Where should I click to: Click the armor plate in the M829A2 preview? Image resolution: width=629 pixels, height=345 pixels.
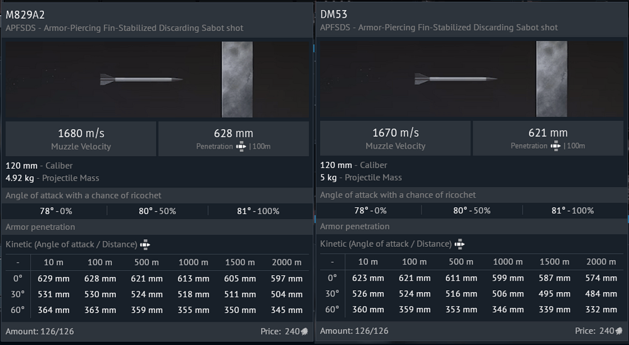point(237,79)
